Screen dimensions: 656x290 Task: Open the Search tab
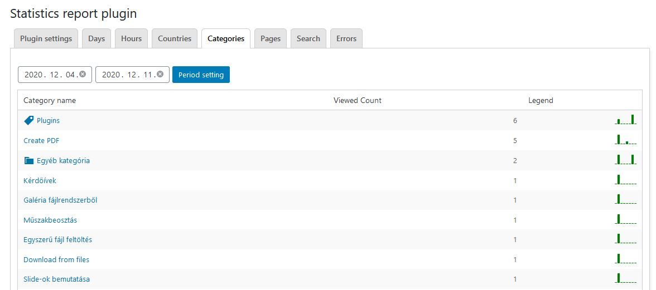[x=308, y=39]
